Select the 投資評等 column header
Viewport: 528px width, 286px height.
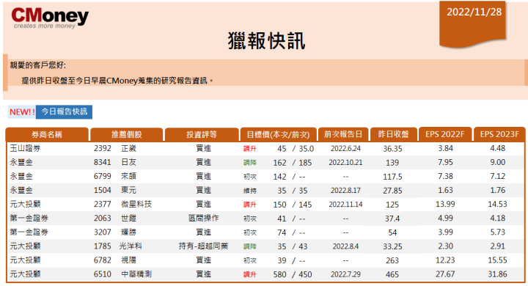click(202, 134)
